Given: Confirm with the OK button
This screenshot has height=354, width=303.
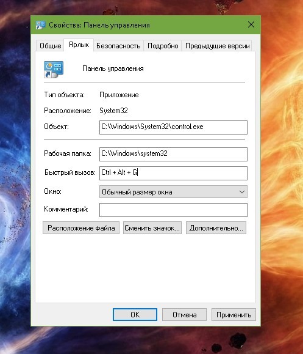Looking at the screenshot, I should (x=135, y=314).
